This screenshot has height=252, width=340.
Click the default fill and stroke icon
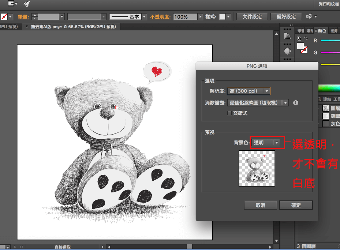(299, 38)
